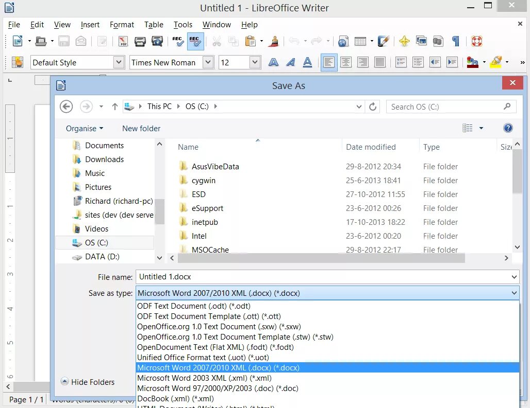The image size is (530, 408).
Task: Apply the Font Color swatch
Action: click(473, 62)
